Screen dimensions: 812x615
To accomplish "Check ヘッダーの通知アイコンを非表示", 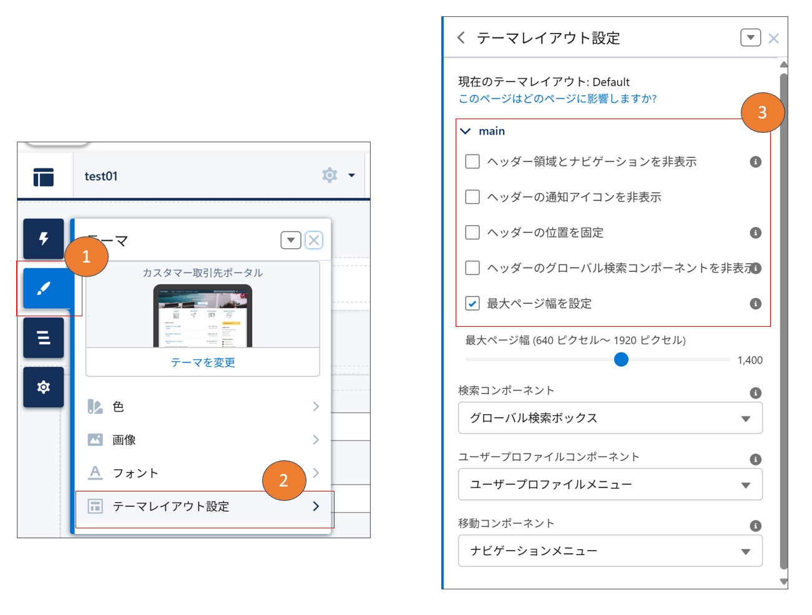I will pos(472,197).
